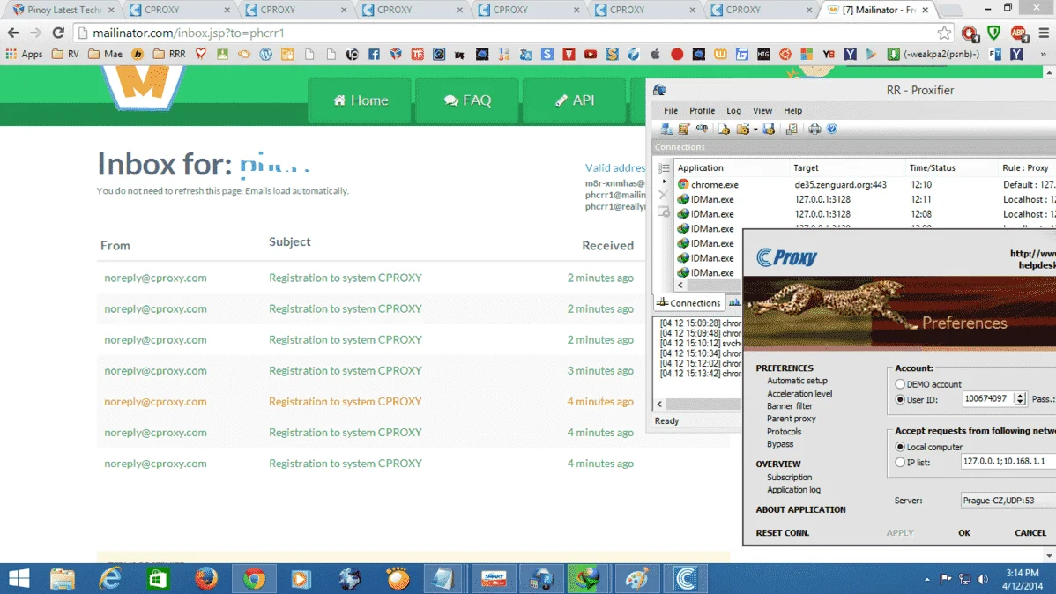1056x594 pixels.
Task: Click IP list input field
Action: coord(1008,461)
